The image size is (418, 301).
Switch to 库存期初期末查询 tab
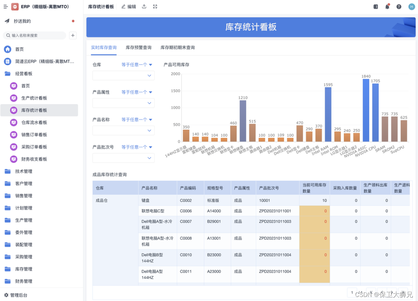pyautogui.click(x=178, y=47)
